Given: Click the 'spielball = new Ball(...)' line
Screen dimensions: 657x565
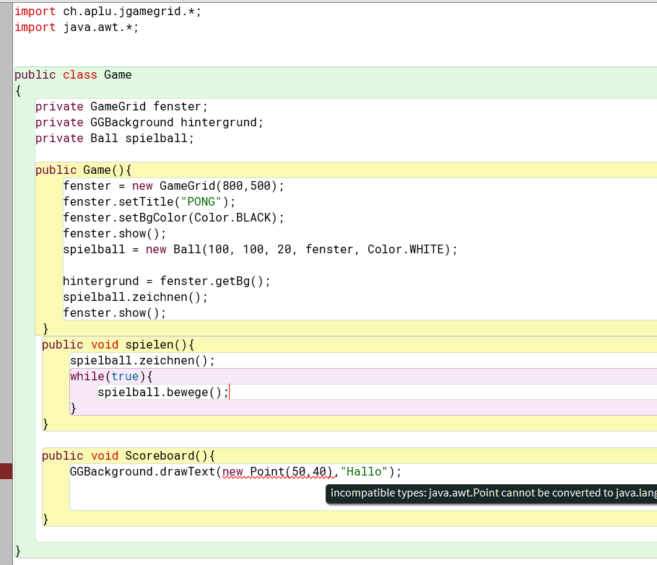Looking at the screenshot, I should (260, 250).
